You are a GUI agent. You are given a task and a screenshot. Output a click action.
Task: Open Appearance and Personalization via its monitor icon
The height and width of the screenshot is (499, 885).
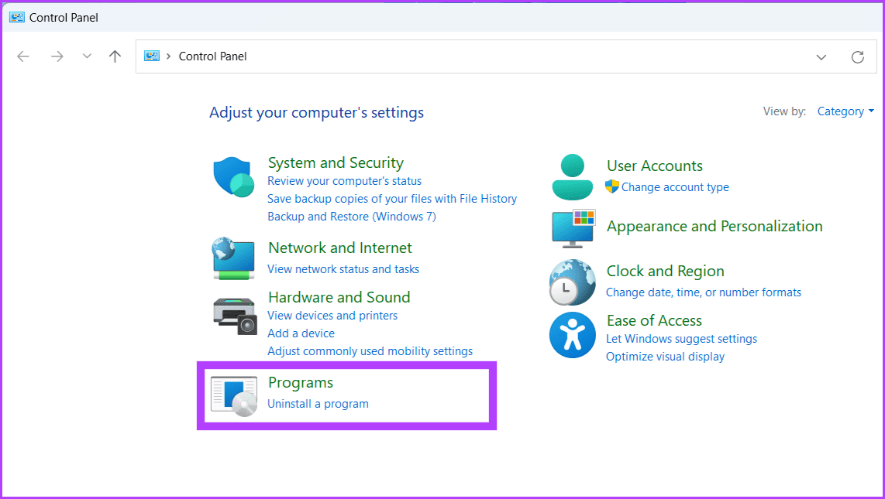tap(572, 227)
